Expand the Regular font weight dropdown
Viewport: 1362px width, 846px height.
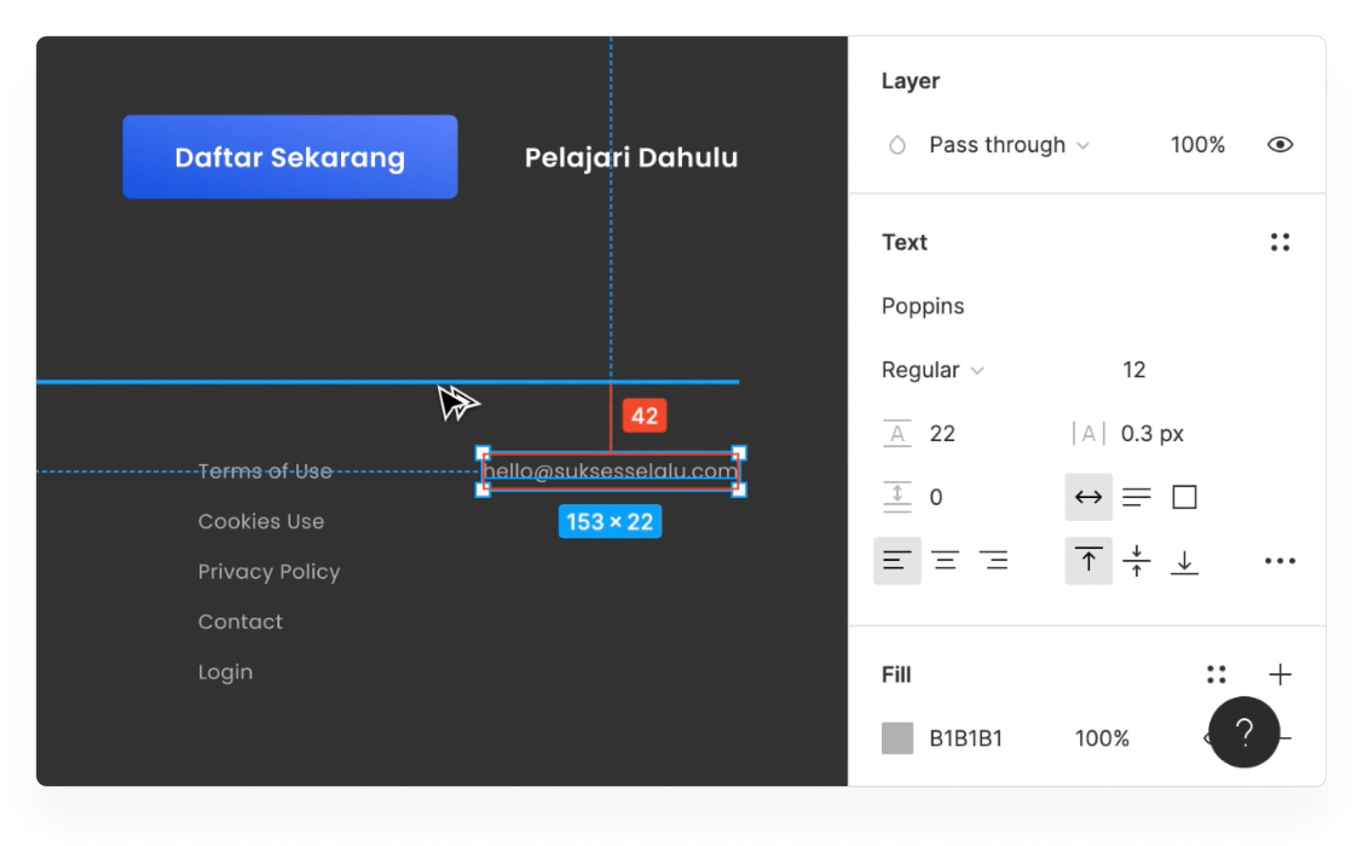[932, 370]
